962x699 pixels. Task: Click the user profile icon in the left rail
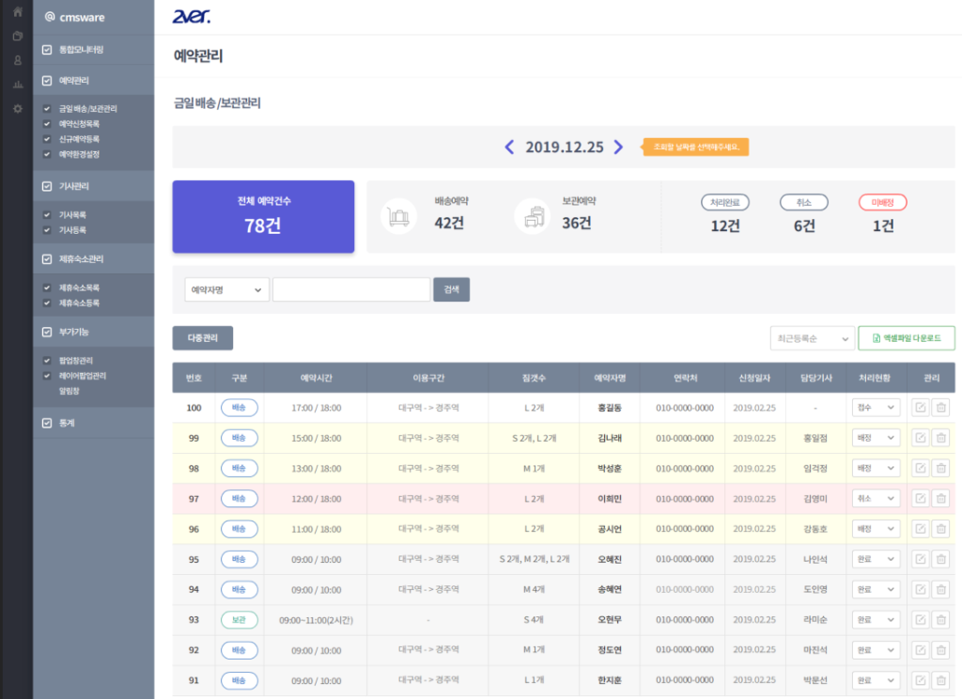[18, 60]
